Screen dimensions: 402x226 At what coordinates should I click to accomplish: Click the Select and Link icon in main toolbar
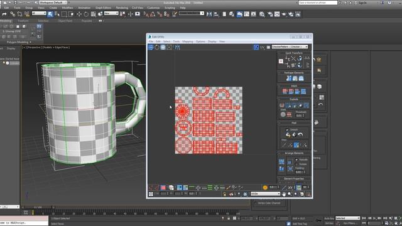(13, 14)
